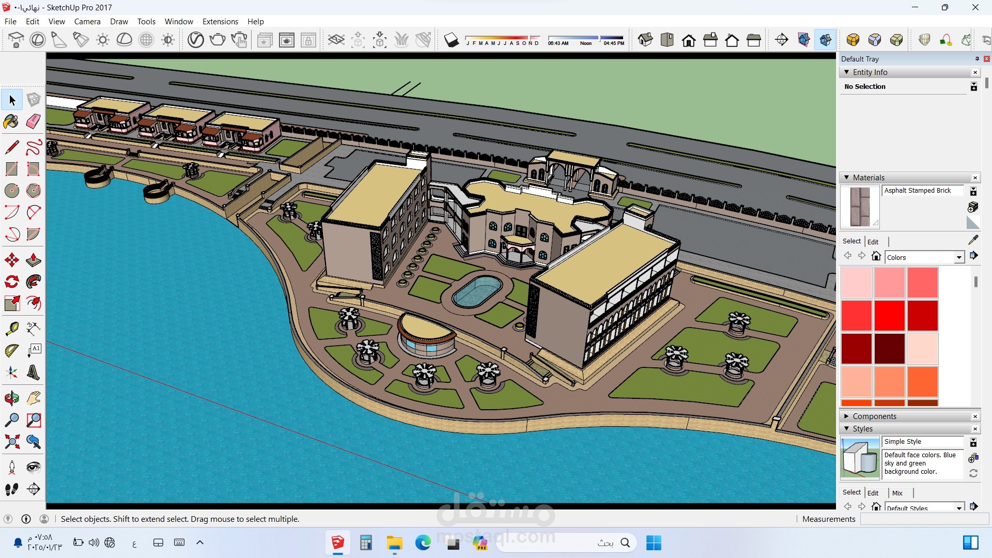Activate the material eyedropper sample tool
Image resolution: width=992 pixels, height=558 pixels.
click(x=973, y=240)
